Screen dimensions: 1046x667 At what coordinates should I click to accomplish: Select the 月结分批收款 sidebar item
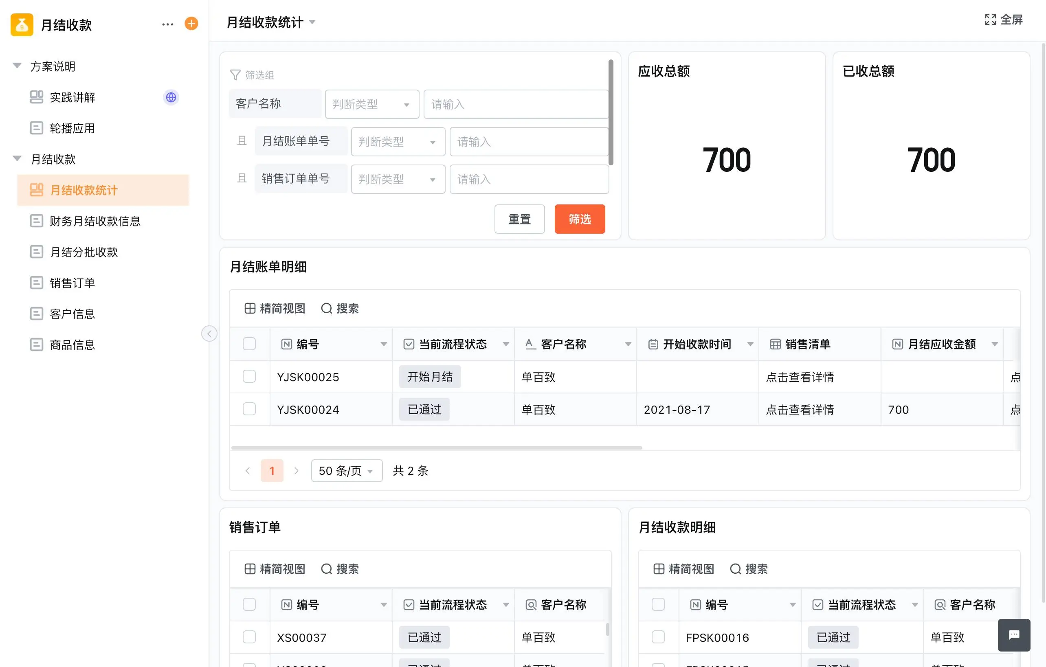[x=84, y=252]
